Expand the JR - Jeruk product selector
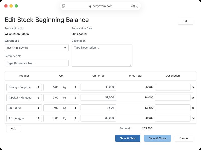Screen dimensions: 201x150 (x=24, y=108)
